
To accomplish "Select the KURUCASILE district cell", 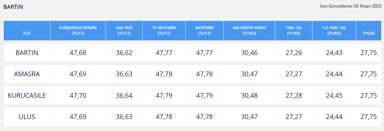I will pyautogui.click(x=27, y=95).
